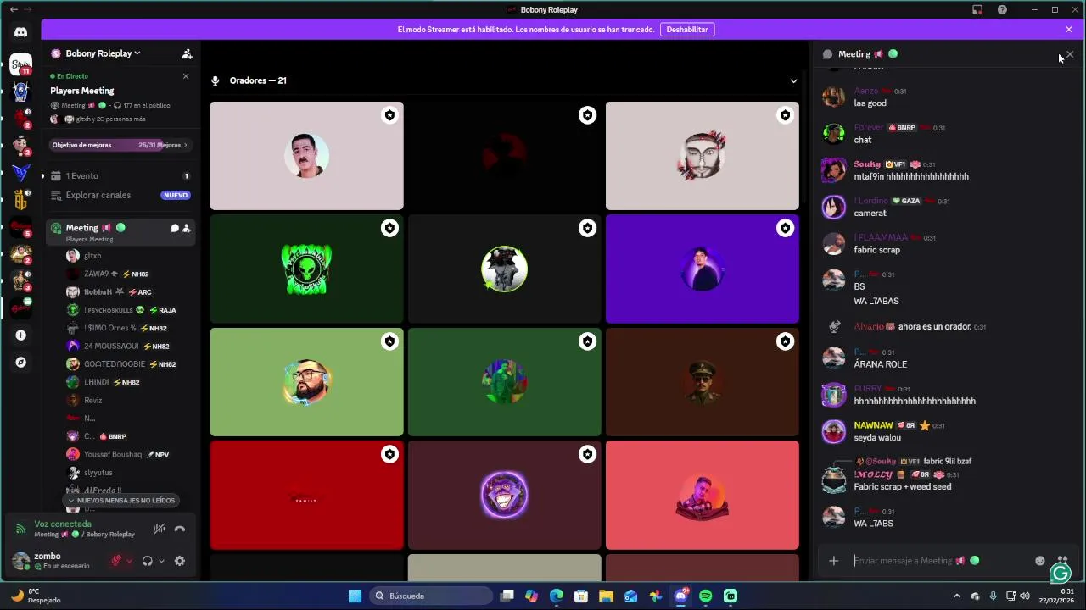Click the invite people icon beside Bobony Roleplay

click(187, 53)
